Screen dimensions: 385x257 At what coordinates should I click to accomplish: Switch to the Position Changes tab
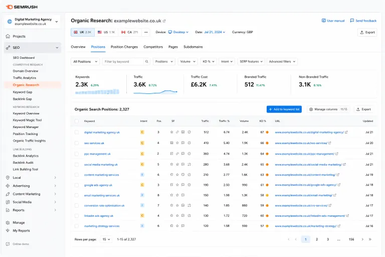[x=124, y=47]
